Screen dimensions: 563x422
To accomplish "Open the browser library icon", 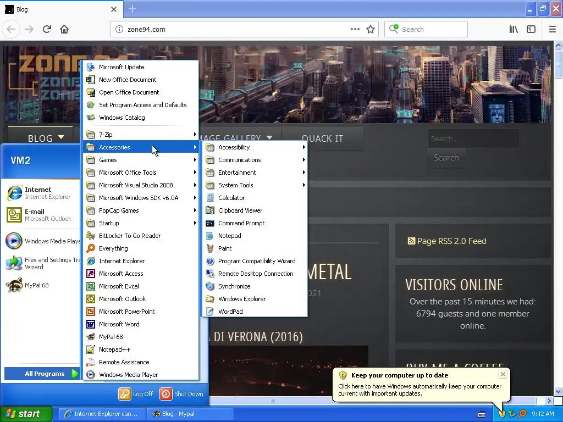I will pyautogui.click(x=514, y=29).
